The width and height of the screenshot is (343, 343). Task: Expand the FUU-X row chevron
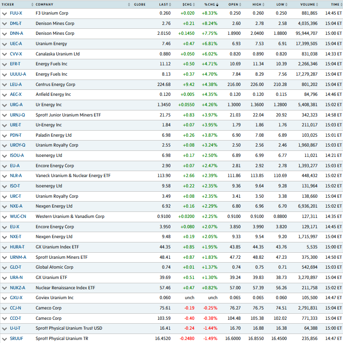click(4, 14)
